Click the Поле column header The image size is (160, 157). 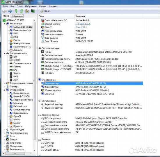[x=56, y=16]
